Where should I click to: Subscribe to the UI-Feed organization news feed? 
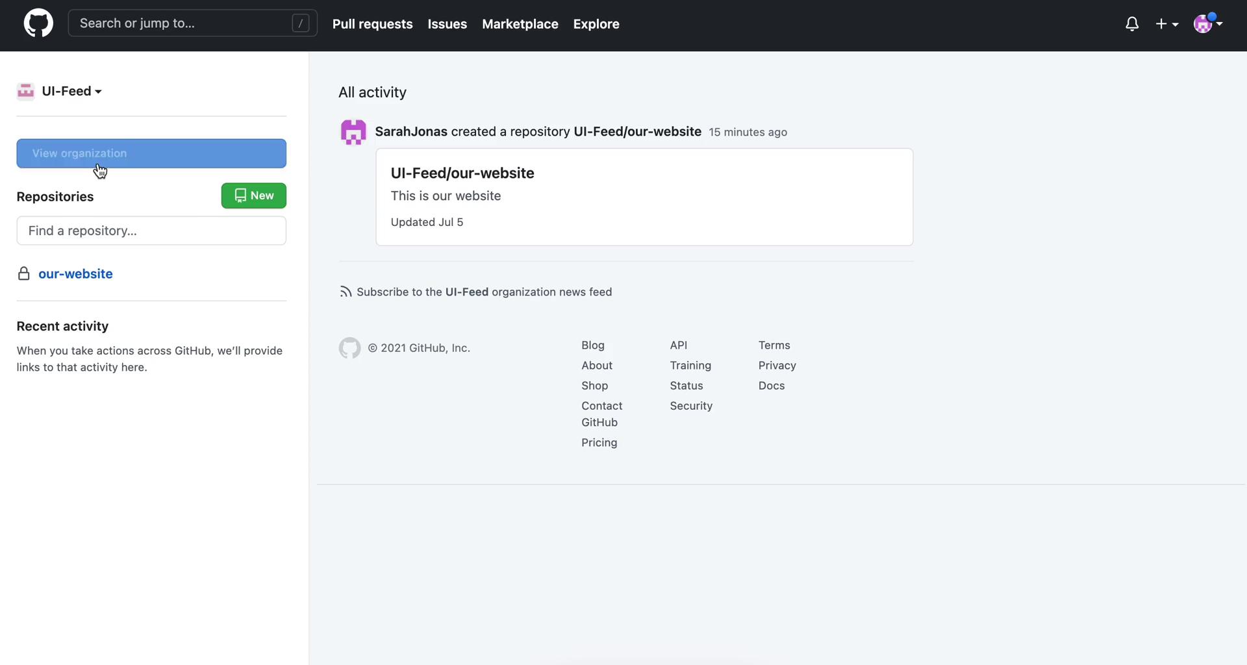click(x=485, y=292)
